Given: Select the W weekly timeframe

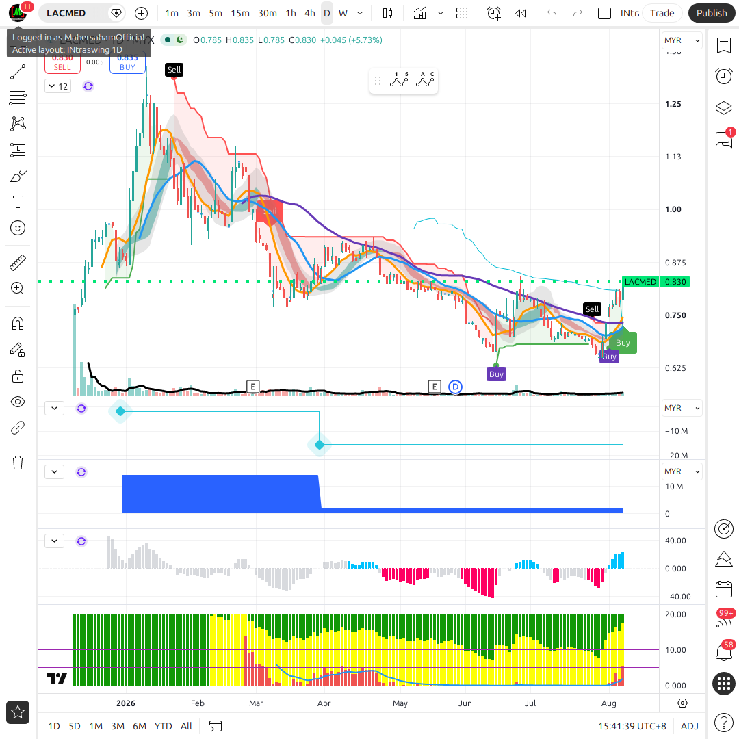Looking at the screenshot, I should [343, 13].
